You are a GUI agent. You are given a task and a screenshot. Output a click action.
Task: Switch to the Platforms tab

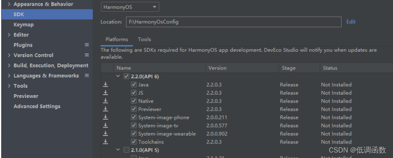point(116,40)
